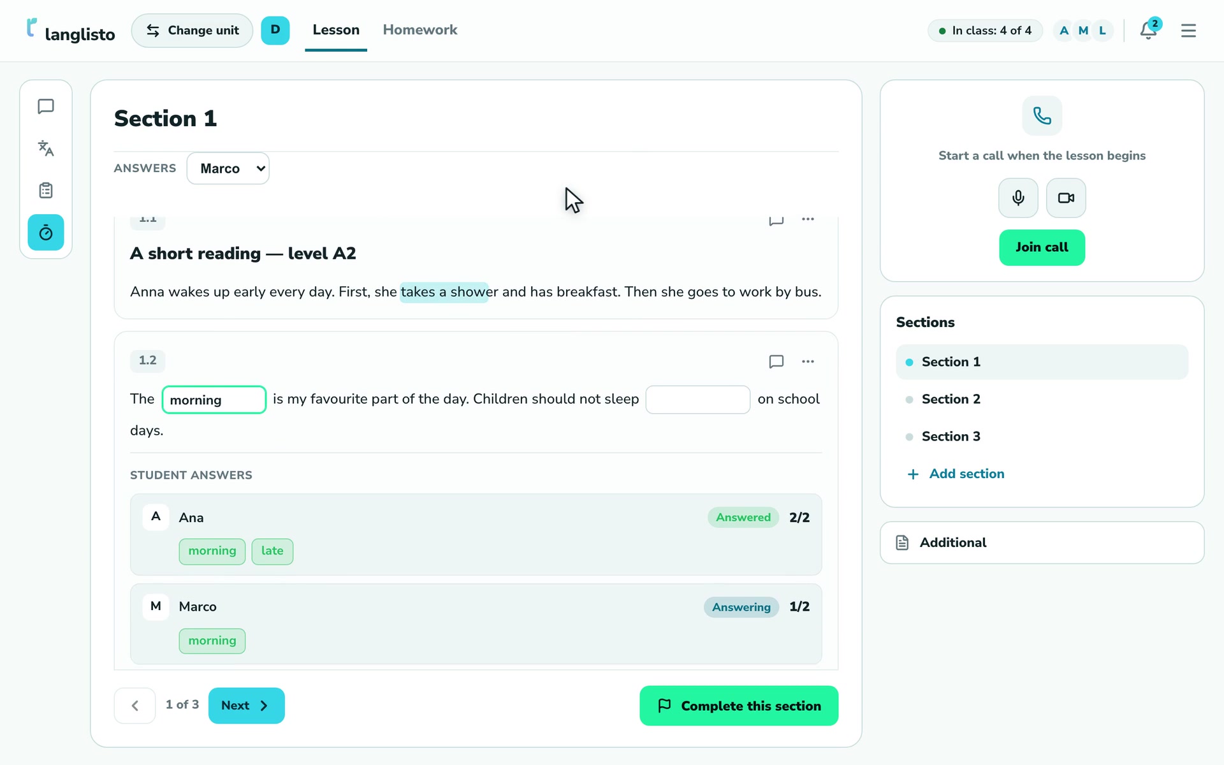
Task: Expand the Additional panel
Action: [1042, 543]
